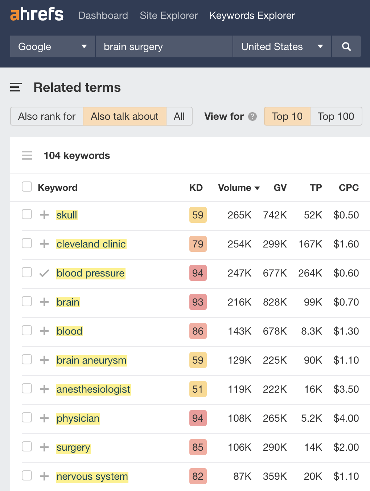Click the checkmark icon on blood pressure row

pyautogui.click(x=44, y=273)
